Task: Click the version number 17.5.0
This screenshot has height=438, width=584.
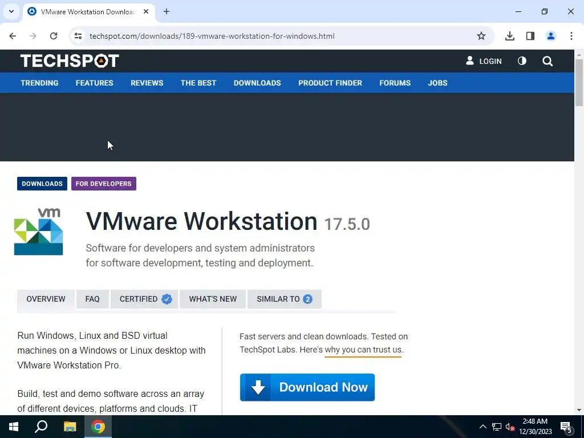Action: pos(347,224)
